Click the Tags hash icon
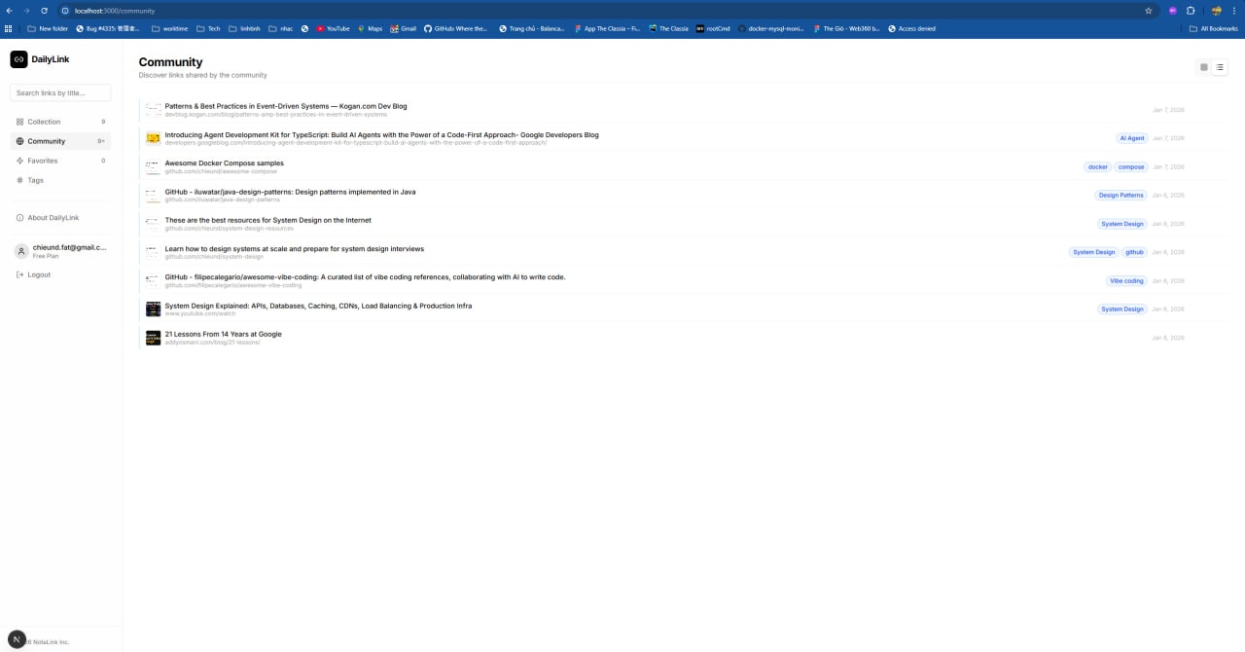The image size is (1245, 652). click(20, 180)
